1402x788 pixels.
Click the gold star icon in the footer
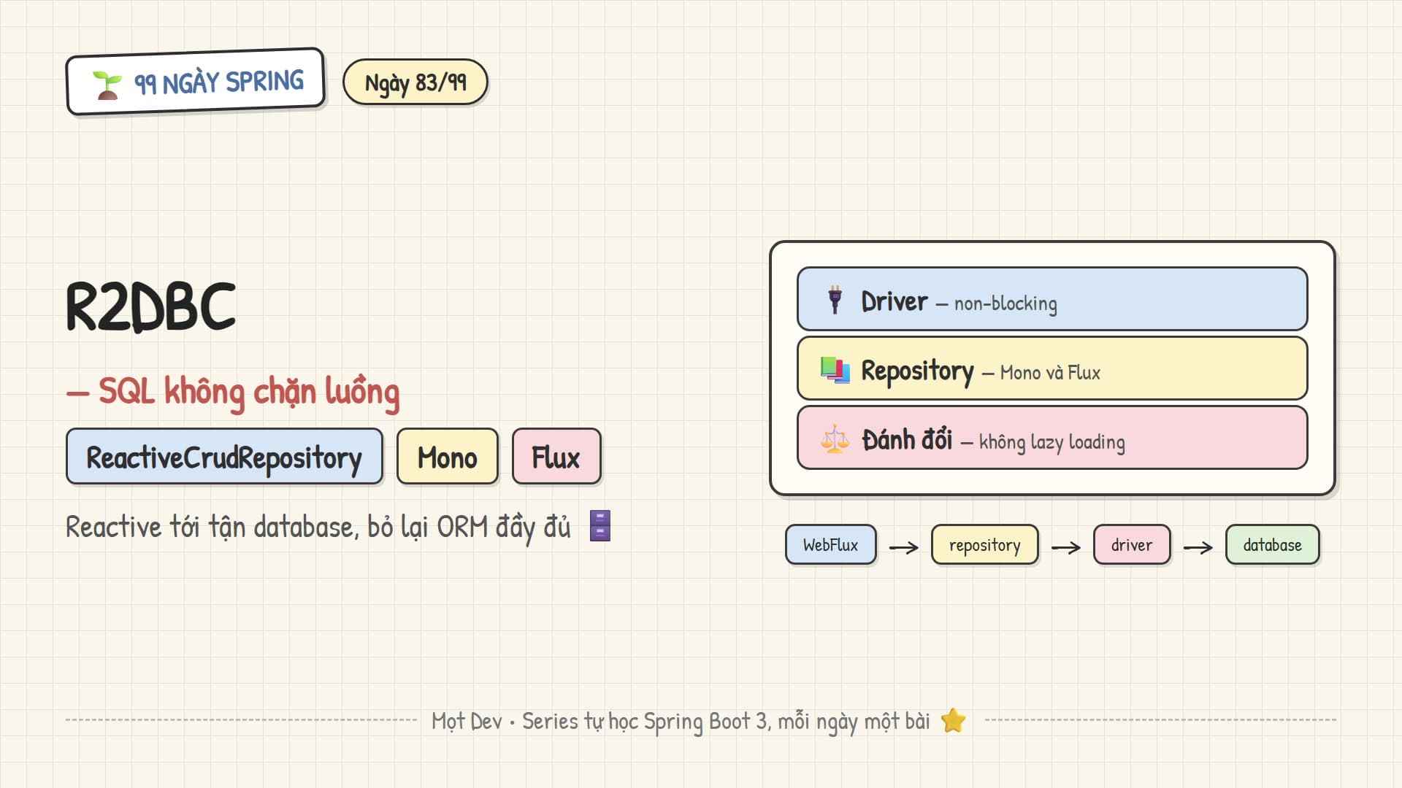(953, 720)
